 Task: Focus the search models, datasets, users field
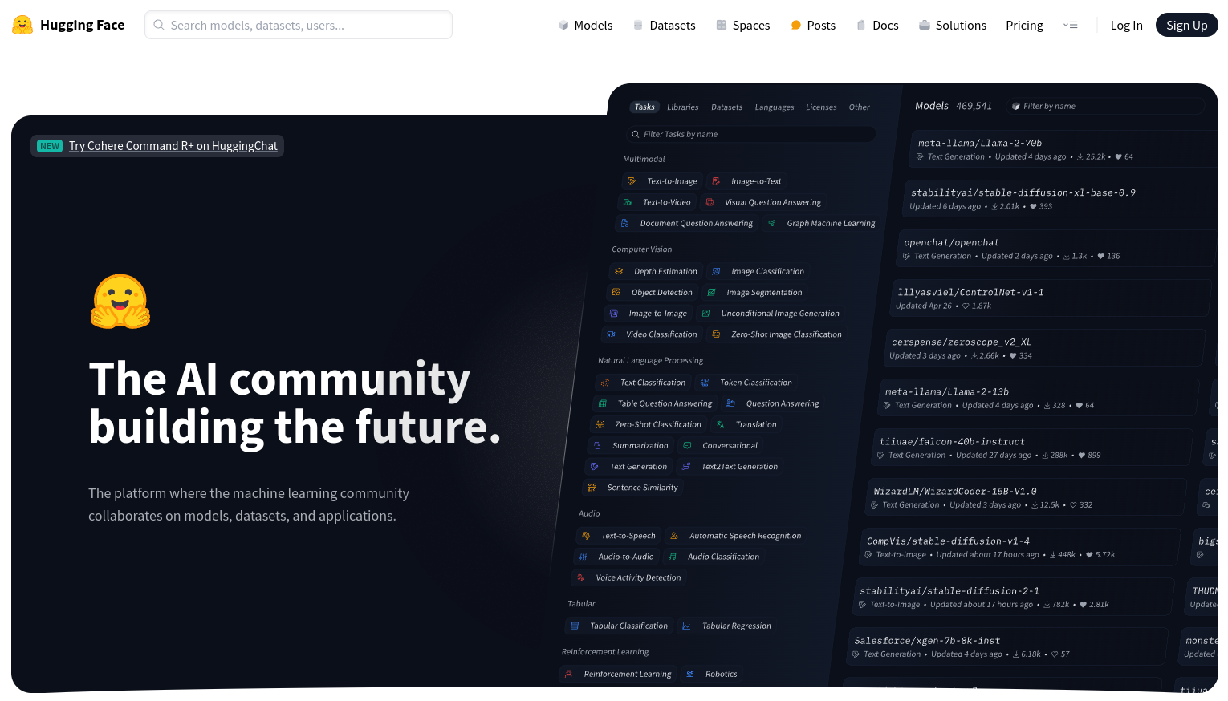point(305,26)
